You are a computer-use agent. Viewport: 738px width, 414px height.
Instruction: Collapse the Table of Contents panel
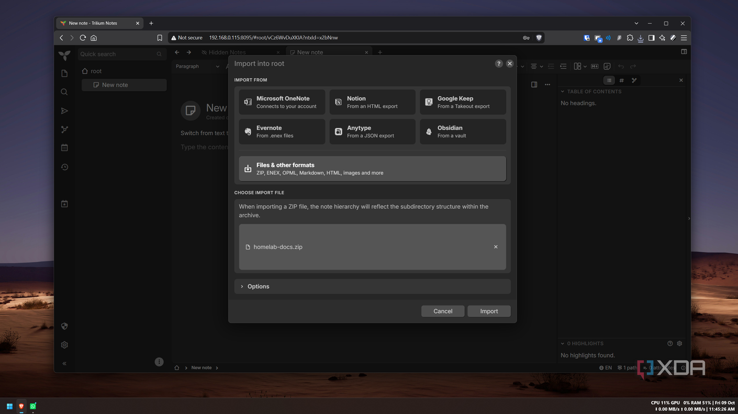[x=563, y=91]
